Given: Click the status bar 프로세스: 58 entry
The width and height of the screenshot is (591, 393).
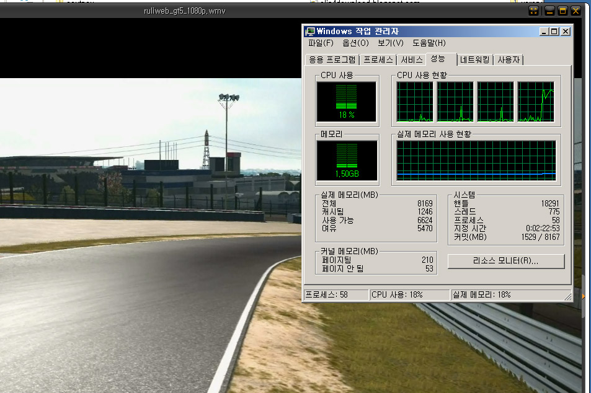Looking at the screenshot, I should pyautogui.click(x=336, y=294).
